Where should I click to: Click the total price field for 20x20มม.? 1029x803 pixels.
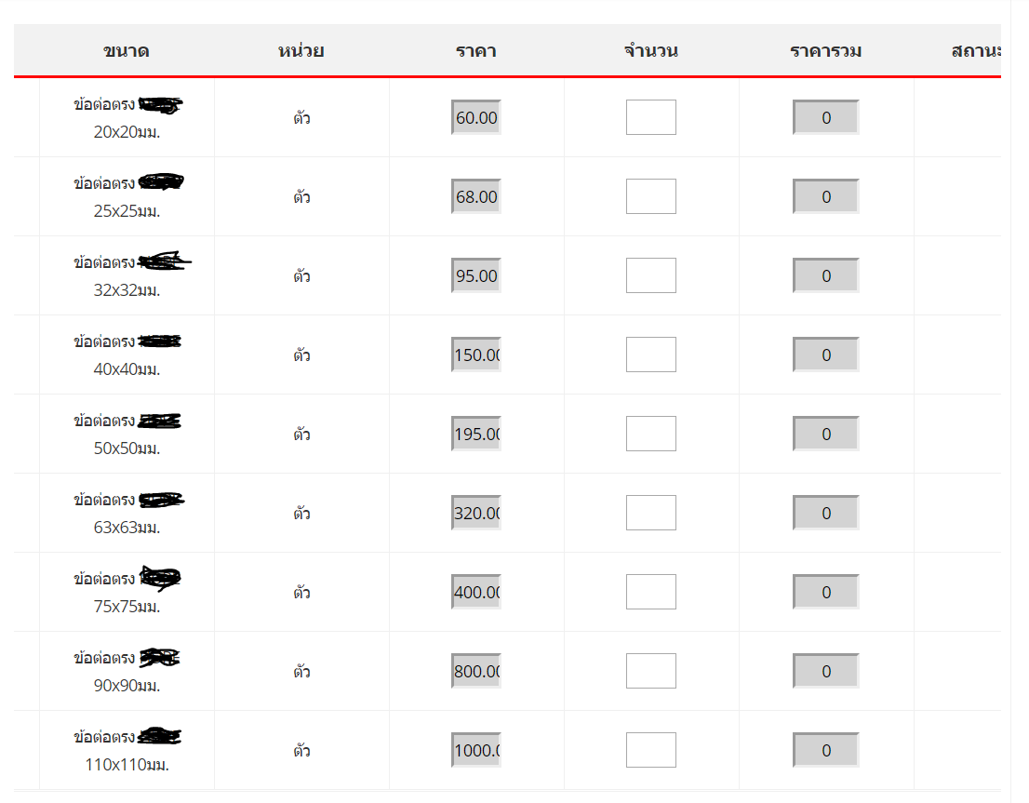(x=825, y=117)
